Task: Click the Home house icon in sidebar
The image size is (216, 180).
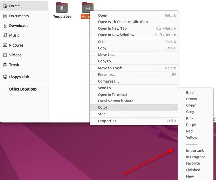Action: (x=5, y=6)
